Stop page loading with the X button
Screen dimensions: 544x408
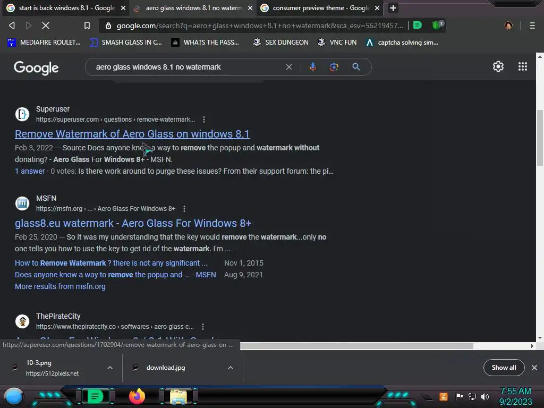point(46,25)
